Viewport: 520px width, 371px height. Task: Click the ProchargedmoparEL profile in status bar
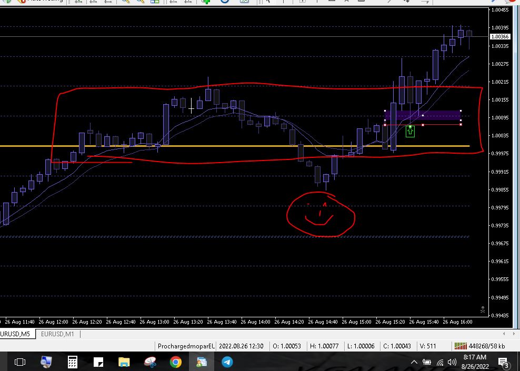click(x=186, y=346)
